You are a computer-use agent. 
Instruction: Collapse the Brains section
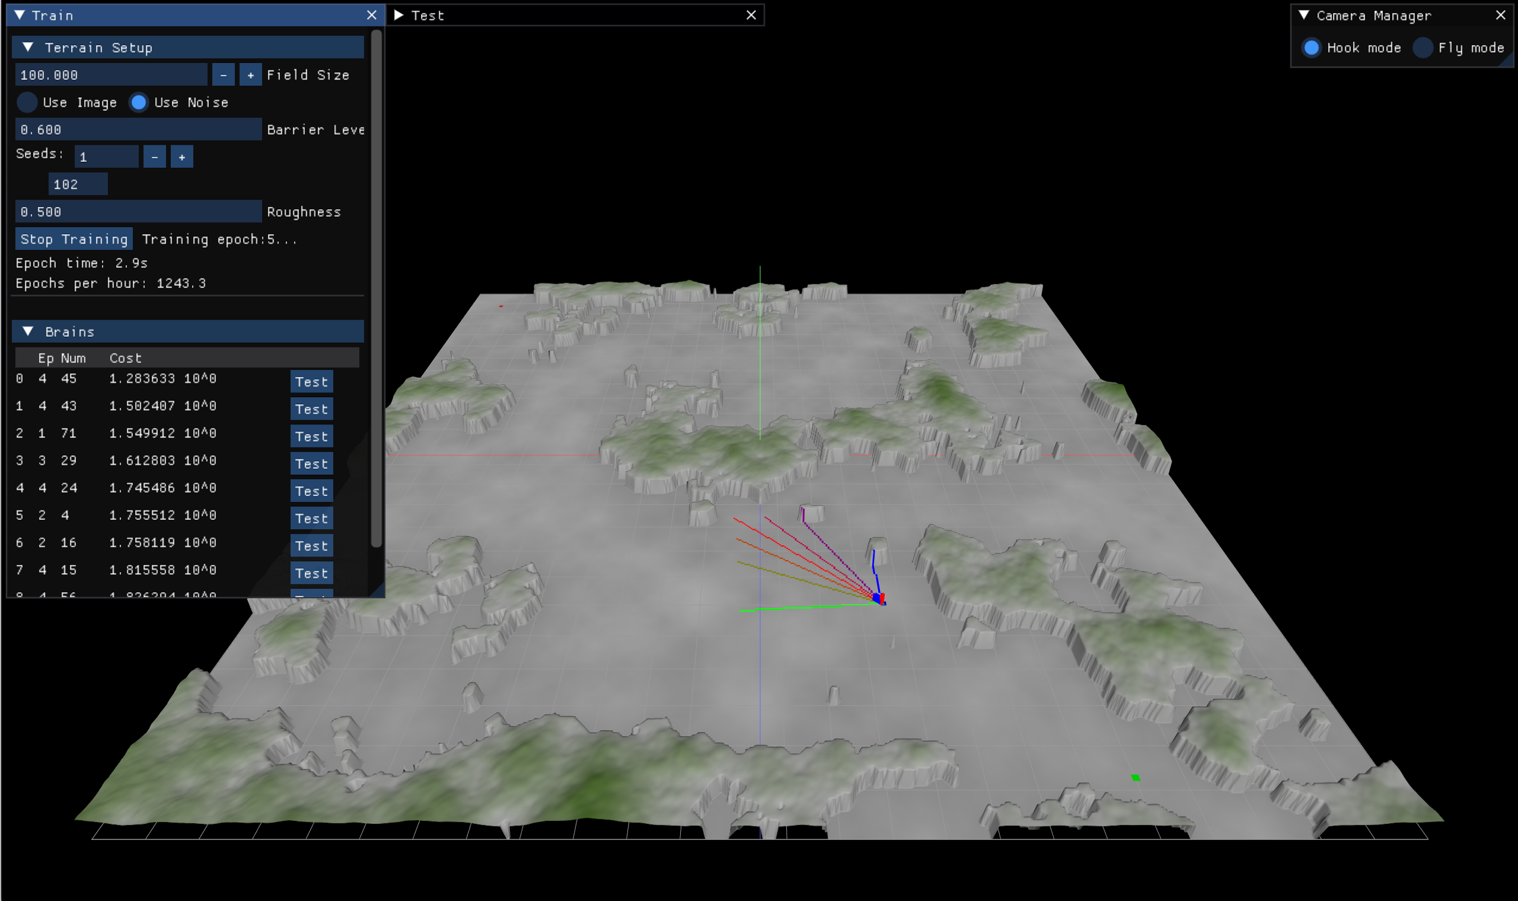coord(28,331)
